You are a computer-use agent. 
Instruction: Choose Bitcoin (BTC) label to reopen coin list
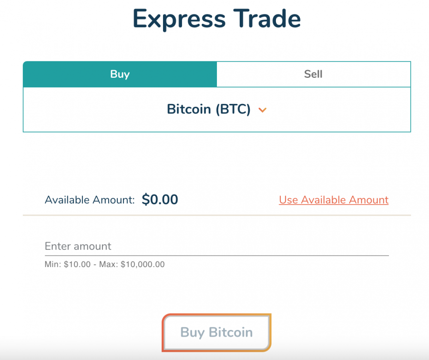click(x=208, y=109)
